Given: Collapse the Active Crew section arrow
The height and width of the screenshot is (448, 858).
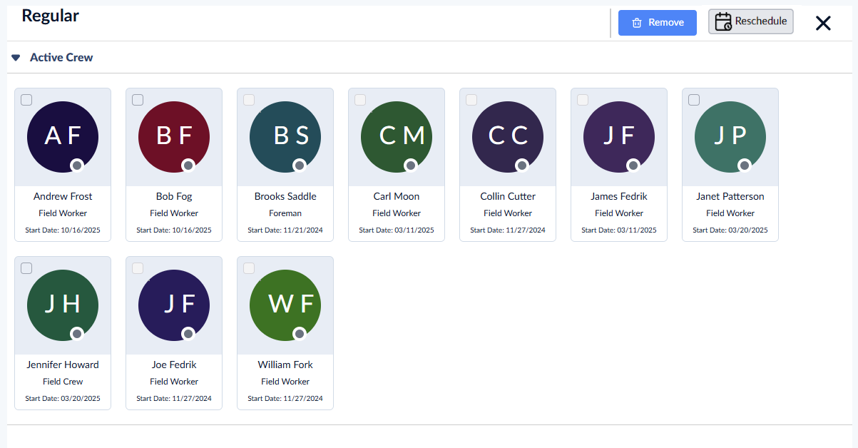Looking at the screenshot, I should click(16, 58).
